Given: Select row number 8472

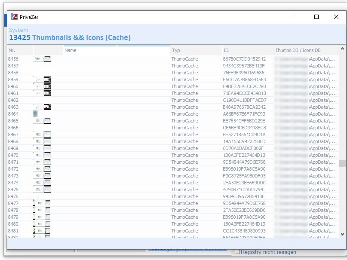Looking at the screenshot, I should (13, 169).
